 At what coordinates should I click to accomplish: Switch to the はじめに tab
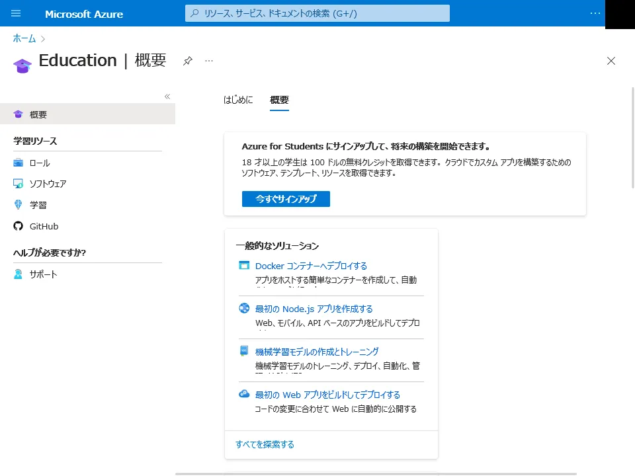tap(238, 100)
